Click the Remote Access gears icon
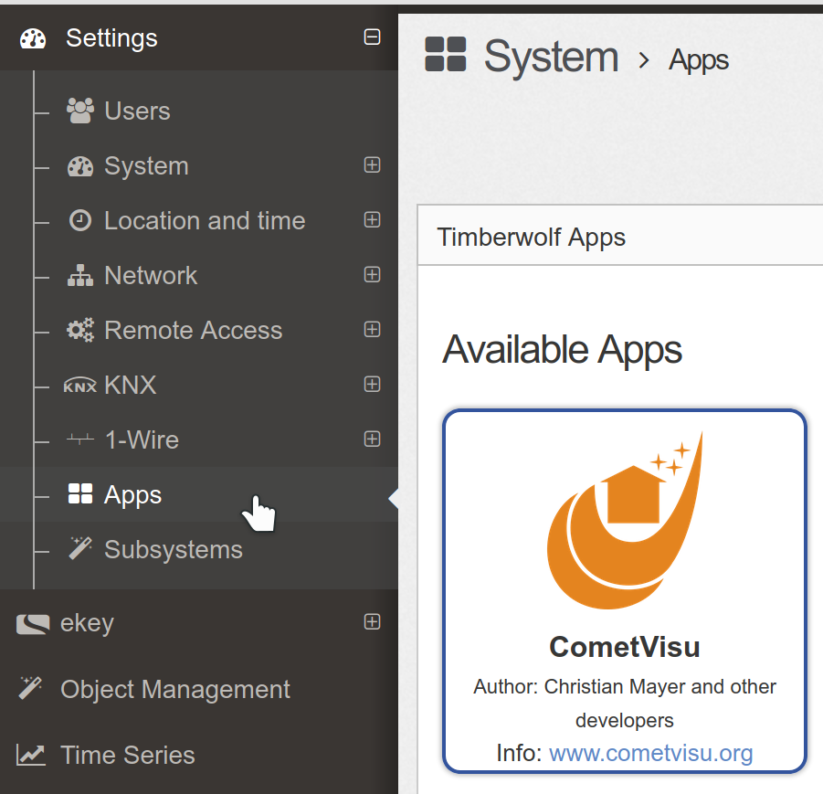This screenshot has height=794, width=823. coord(80,330)
